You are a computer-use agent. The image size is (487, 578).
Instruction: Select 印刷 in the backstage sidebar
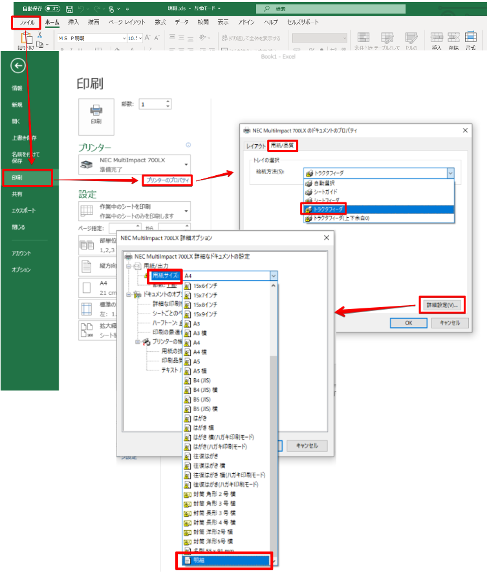click(x=27, y=178)
